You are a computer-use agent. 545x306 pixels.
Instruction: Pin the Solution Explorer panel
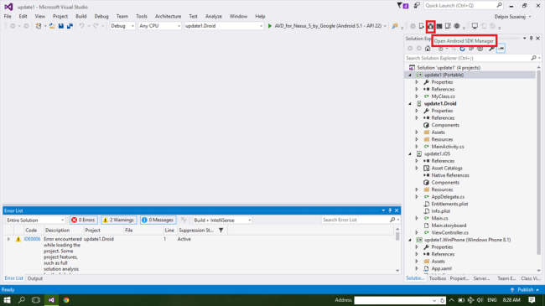pos(531,39)
